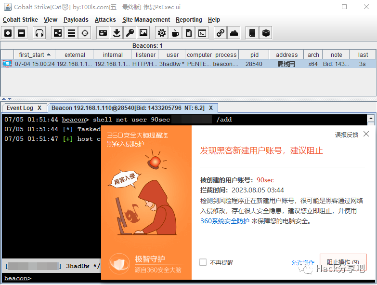Click the user cell 3had0w *

[x=172, y=64]
